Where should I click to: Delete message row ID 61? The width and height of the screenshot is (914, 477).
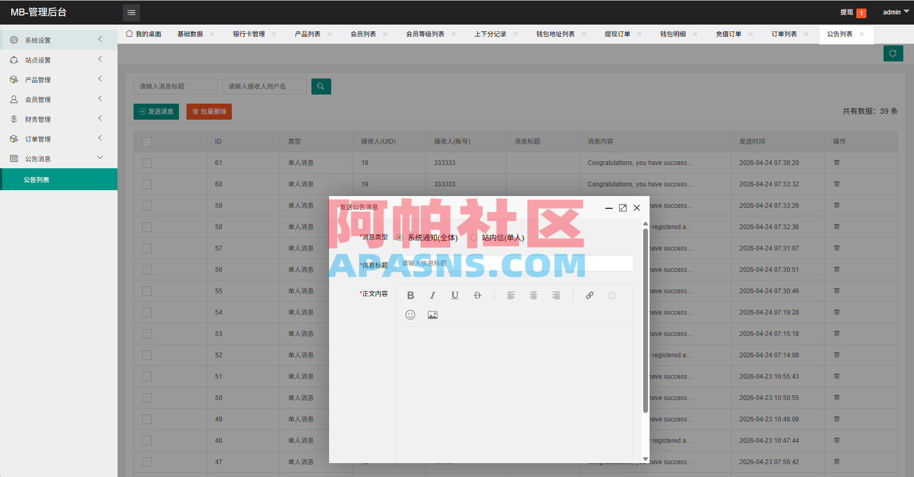tap(837, 162)
